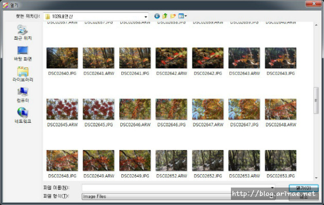Select thumbnail DSC02646.ARW
This screenshot has width=324, height=205.
click(135, 109)
